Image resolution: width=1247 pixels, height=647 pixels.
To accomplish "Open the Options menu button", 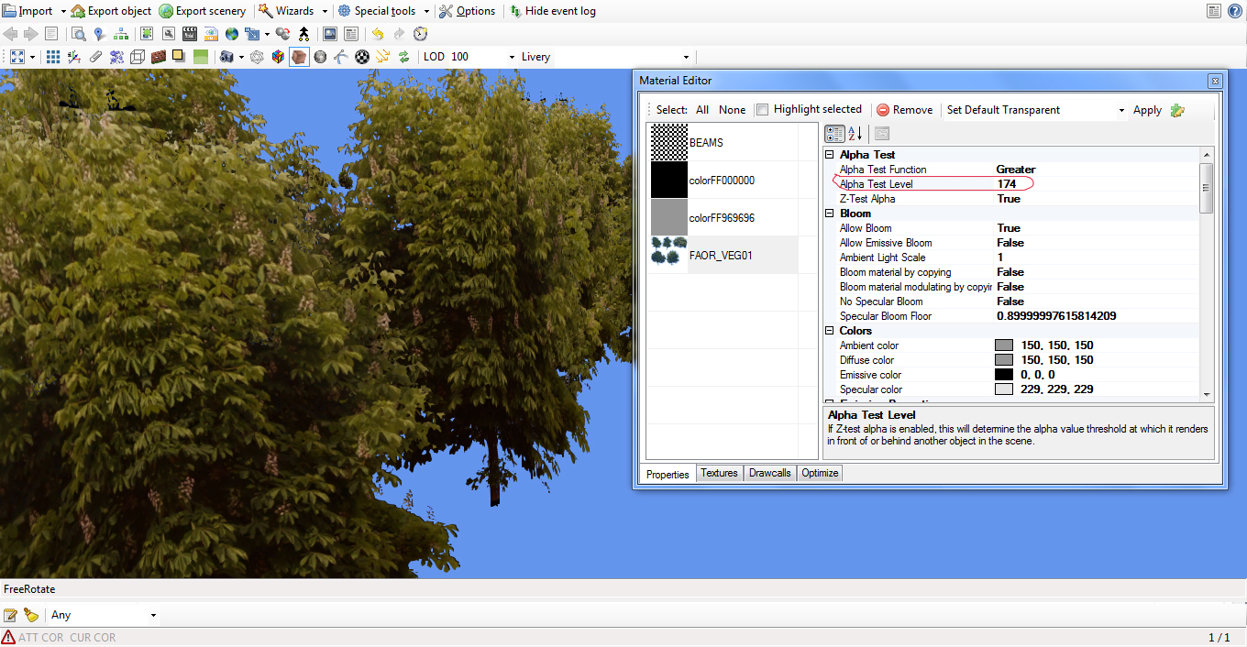I will [x=468, y=11].
